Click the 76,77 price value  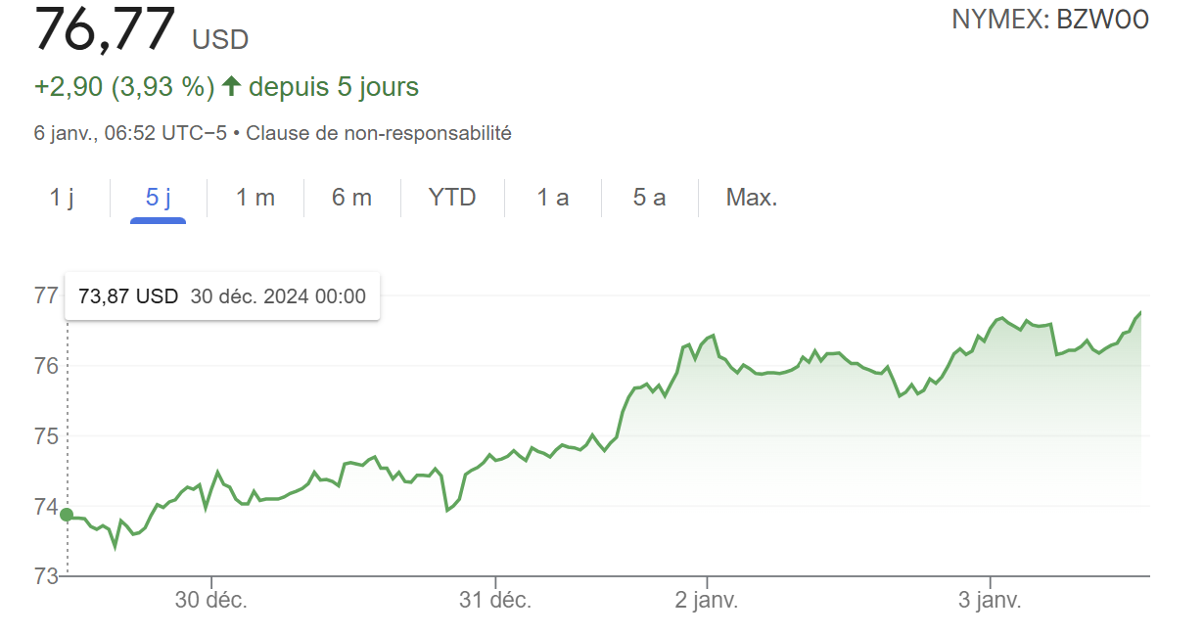[105, 29]
